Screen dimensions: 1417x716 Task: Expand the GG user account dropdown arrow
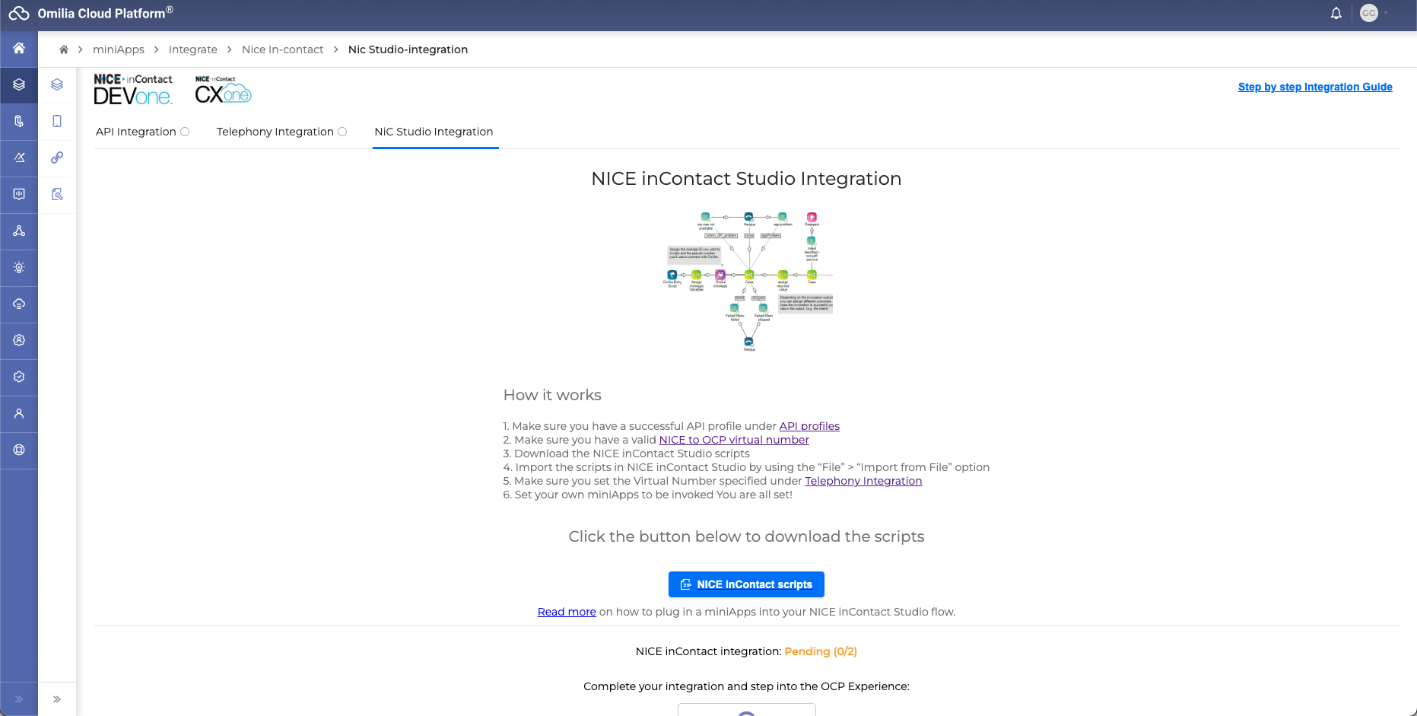[x=1386, y=14]
